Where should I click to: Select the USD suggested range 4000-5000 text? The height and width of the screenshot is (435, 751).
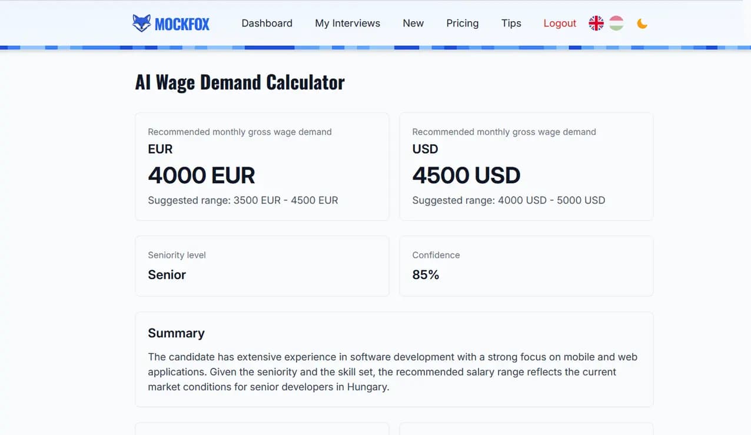[x=509, y=200]
